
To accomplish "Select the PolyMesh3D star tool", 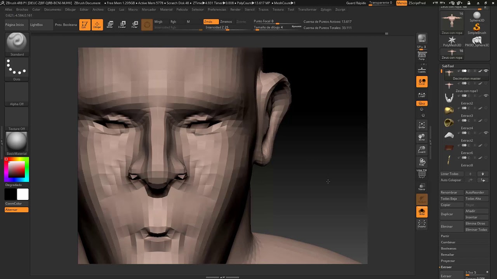I will click(x=452, y=42).
